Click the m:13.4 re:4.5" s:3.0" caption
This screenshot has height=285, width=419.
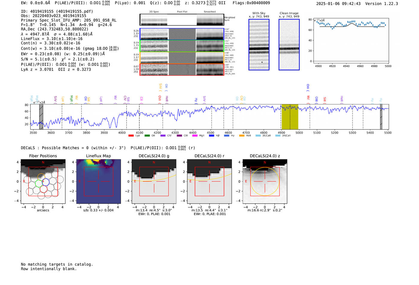[x=154, y=210]
